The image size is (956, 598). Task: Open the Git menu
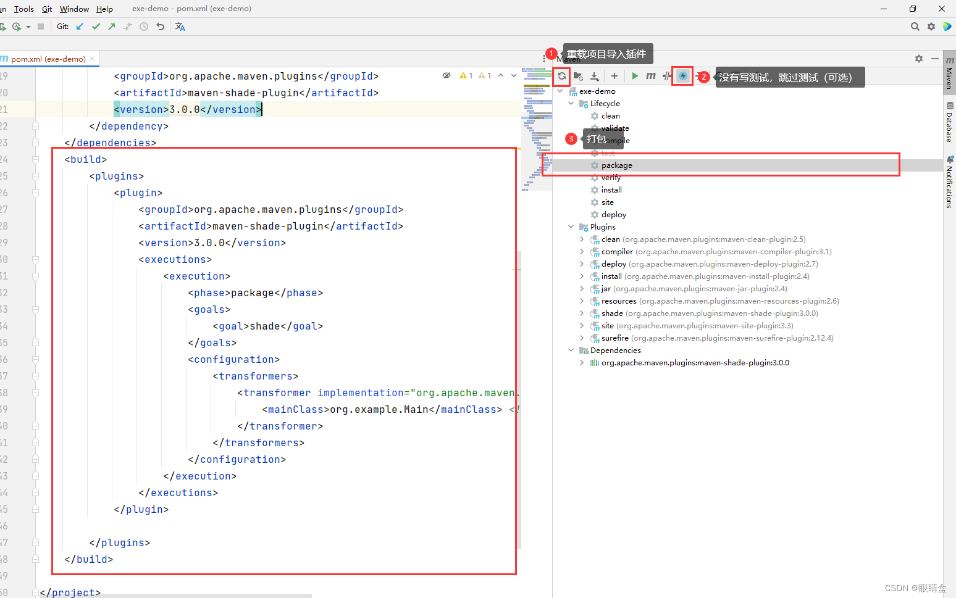(47, 9)
